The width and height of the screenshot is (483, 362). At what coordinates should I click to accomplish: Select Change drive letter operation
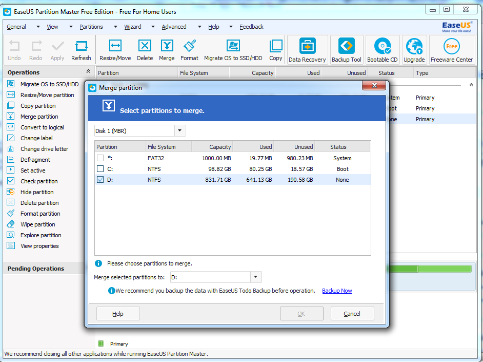tap(45, 149)
